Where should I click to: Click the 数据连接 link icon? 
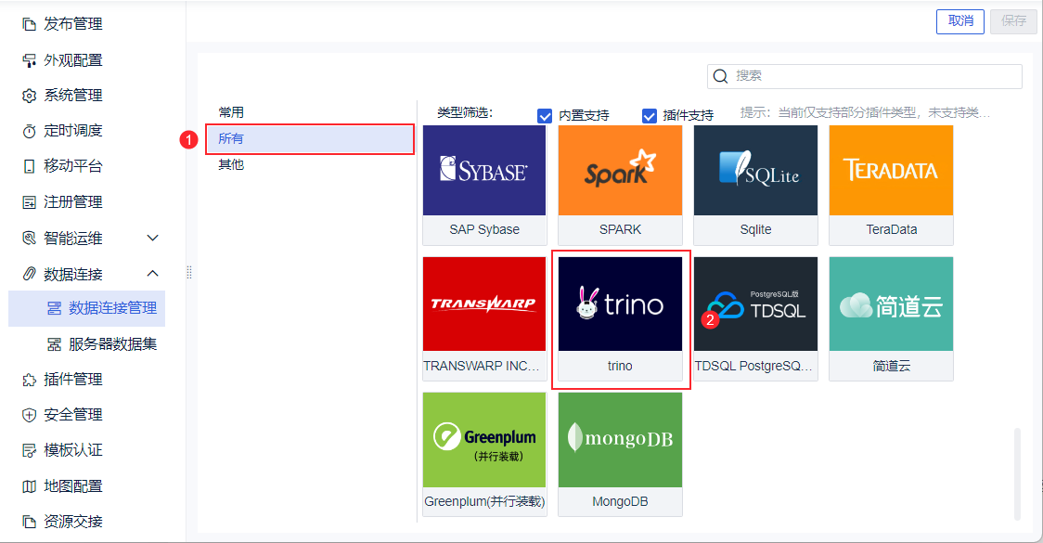tap(29, 274)
